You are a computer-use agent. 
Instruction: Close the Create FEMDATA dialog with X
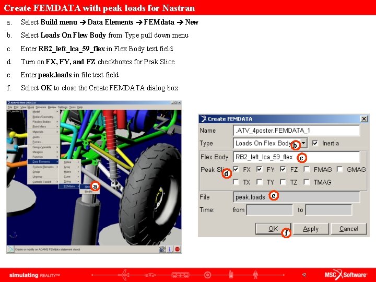pyautogui.click(x=364, y=119)
